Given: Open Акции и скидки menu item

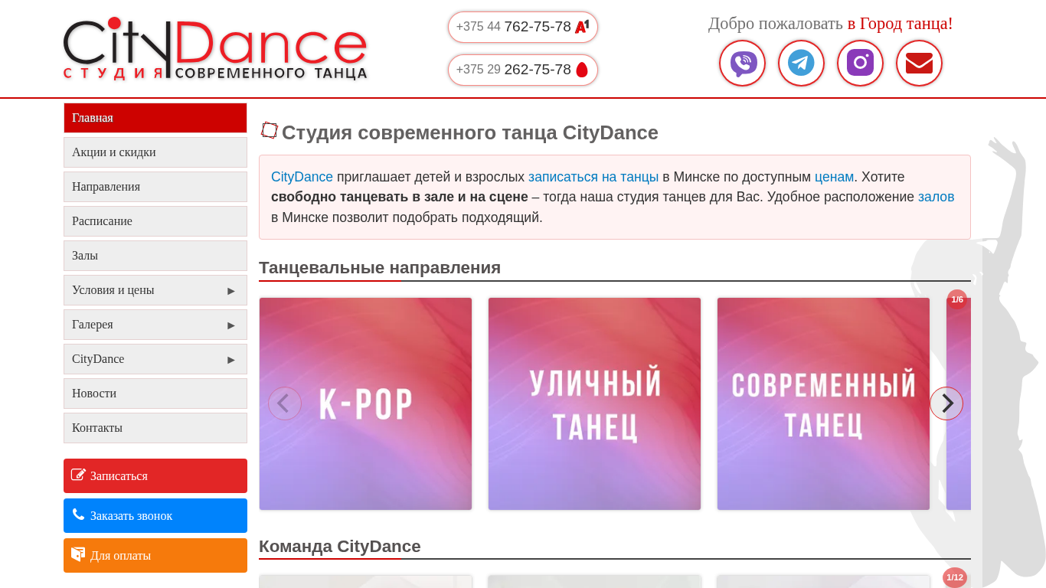Looking at the screenshot, I should (155, 152).
